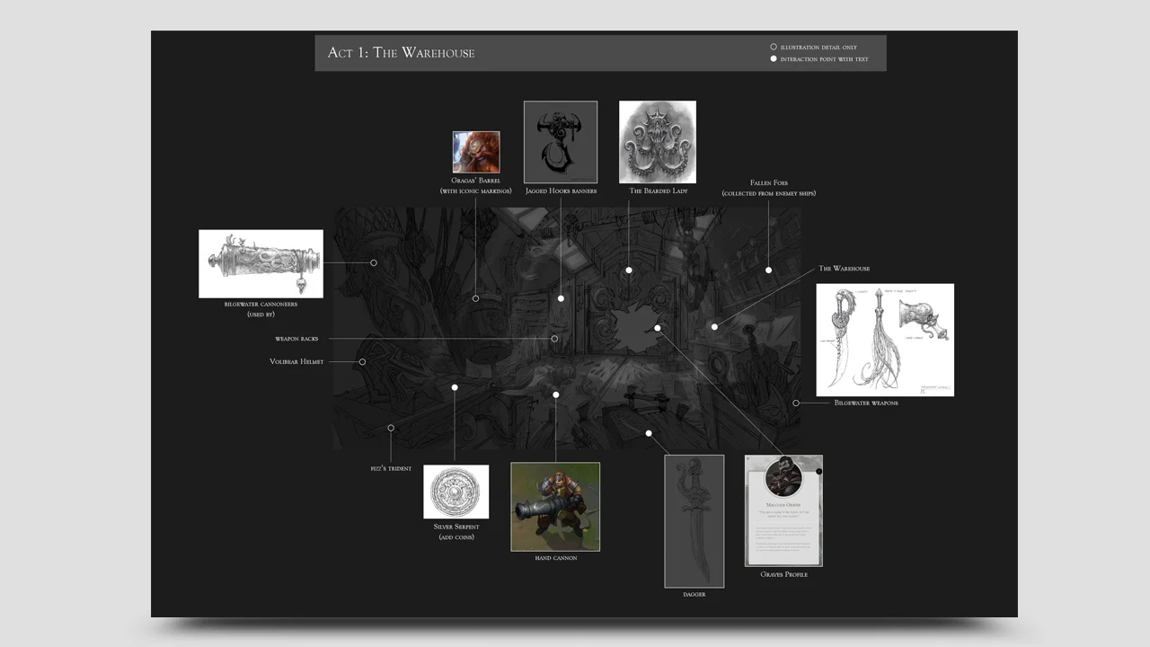Click the 'Graves Profile' caption

(784, 574)
